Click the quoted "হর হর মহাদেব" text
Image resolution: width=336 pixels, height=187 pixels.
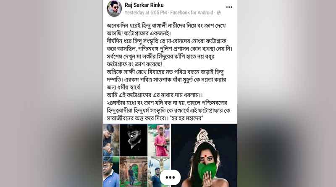(186, 118)
